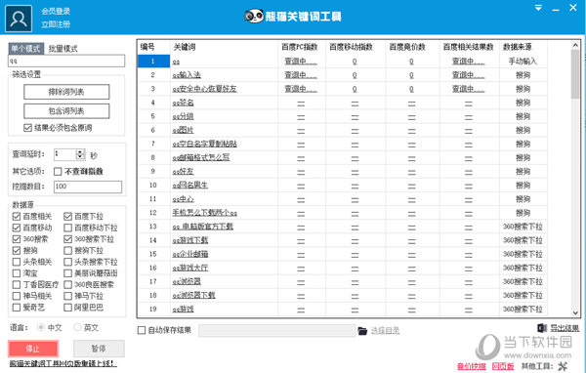The height and width of the screenshot is (373, 586).
Task: Open the 竞价挖掘 link
Action: coord(472,366)
